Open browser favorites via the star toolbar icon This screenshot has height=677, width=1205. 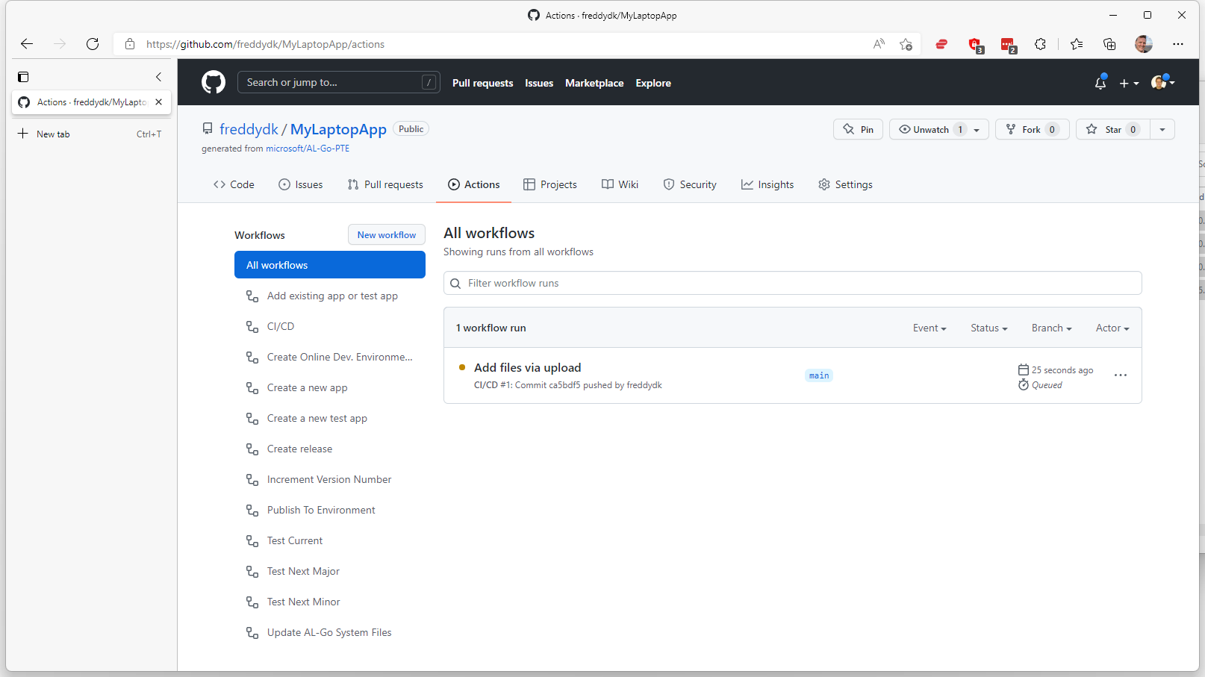click(1076, 44)
